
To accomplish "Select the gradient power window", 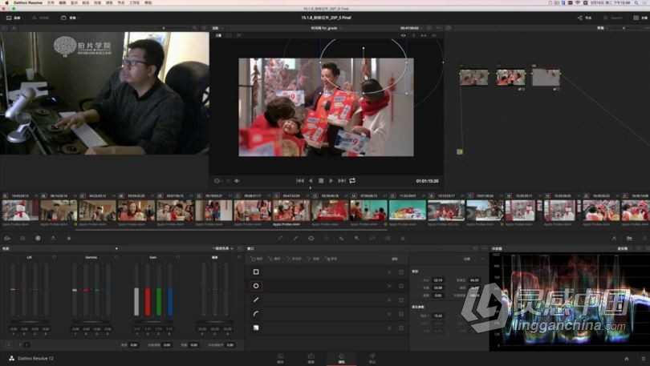I will (x=256, y=328).
